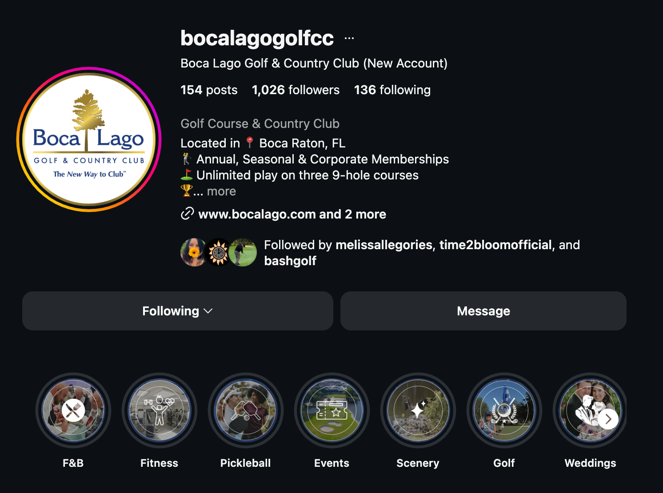Open the Pickleball story highlight
This screenshot has width=663, height=493.
click(x=246, y=410)
